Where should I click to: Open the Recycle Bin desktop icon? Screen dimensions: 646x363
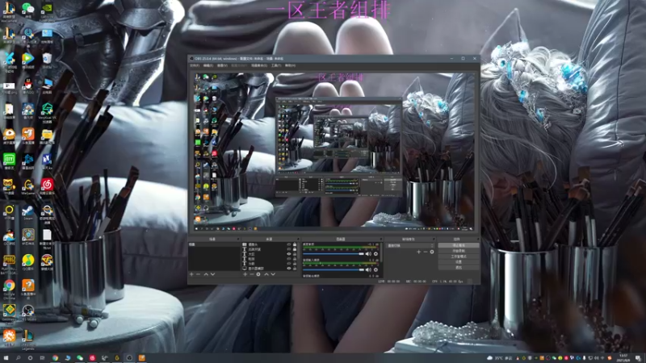coord(47,60)
